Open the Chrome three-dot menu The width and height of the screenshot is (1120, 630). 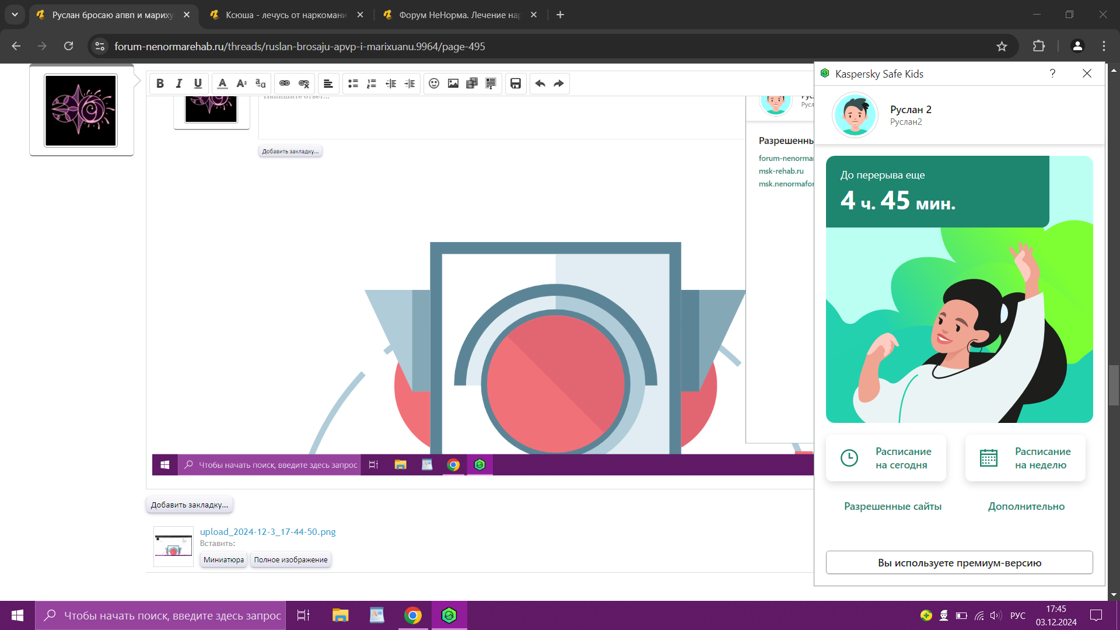[x=1104, y=46]
